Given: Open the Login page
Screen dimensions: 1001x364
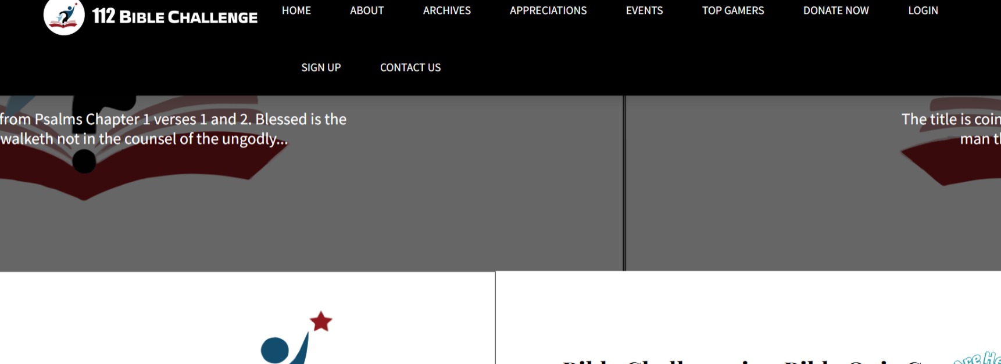Looking at the screenshot, I should (x=923, y=10).
